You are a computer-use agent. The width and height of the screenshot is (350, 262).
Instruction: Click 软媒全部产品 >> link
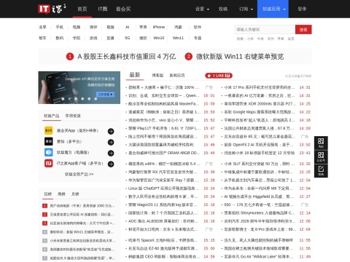point(79,174)
